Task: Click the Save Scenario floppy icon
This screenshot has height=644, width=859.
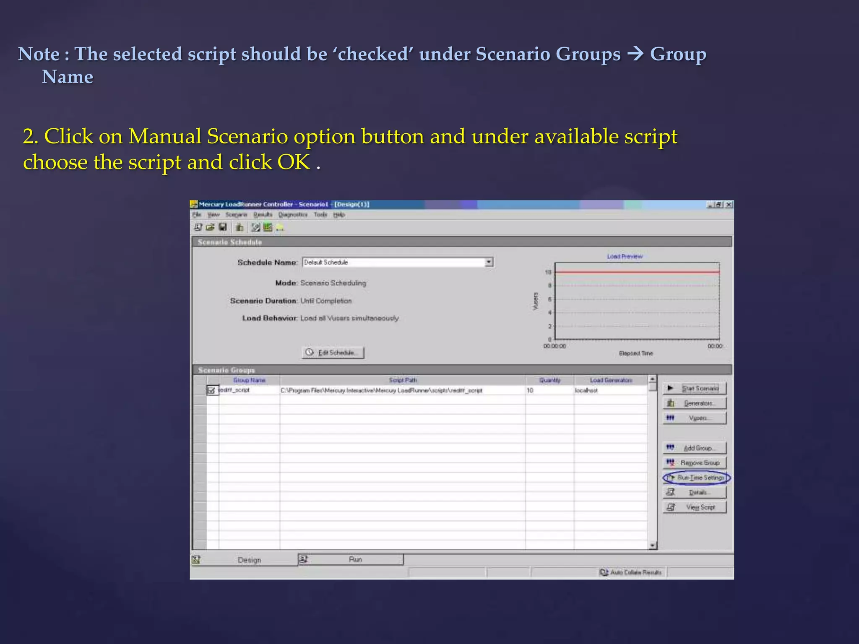Action: pyautogui.click(x=223, y=227)
